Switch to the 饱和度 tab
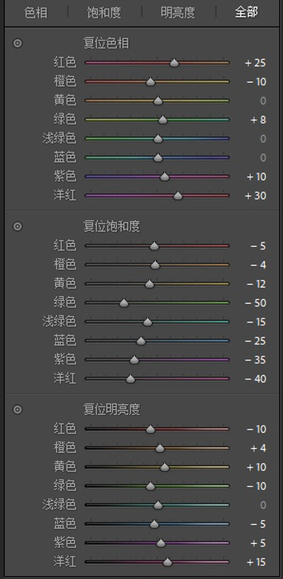Screen dimensions: 283x579 pyautogui.click(x=104, y=12)
